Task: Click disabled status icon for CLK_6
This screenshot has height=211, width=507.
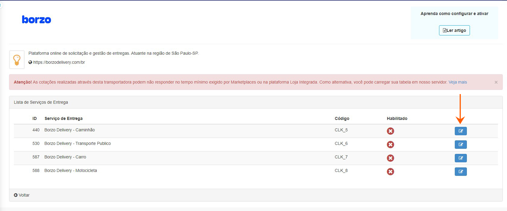Action: [390, 145]
